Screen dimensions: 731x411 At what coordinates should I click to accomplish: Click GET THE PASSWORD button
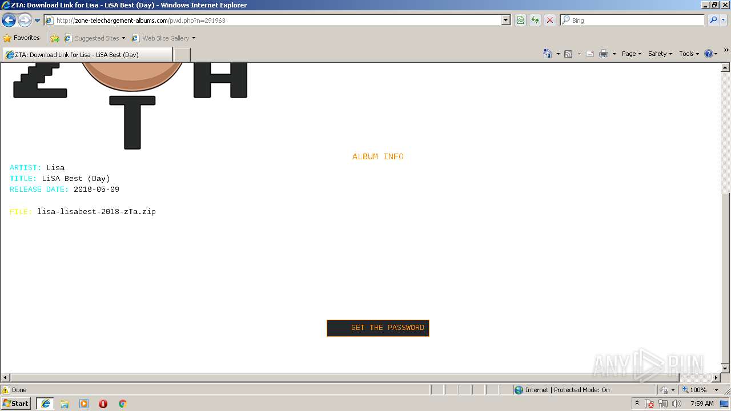[378, 328]
